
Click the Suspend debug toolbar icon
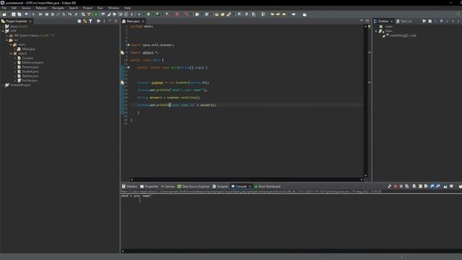pyautogui.click(x=46, y=14)
